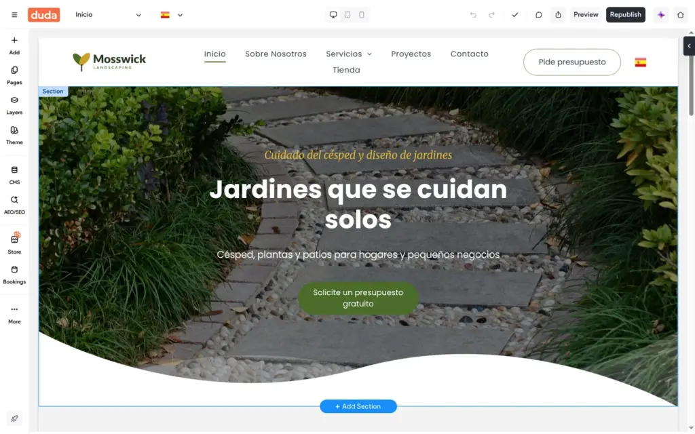Viewport: 695px width, 434px height.
Task: Select the Contacto nav item
Action: click(470, 54)
